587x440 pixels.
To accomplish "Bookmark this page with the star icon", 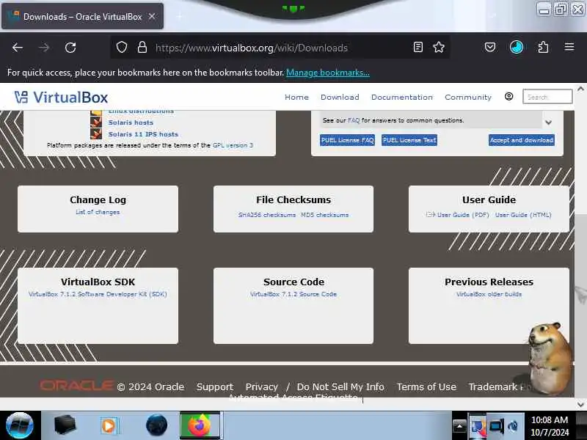I will pyautogui.click(x=438, y=47).
